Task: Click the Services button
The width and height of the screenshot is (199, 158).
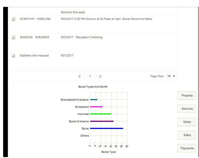Action: coord(187,109)
